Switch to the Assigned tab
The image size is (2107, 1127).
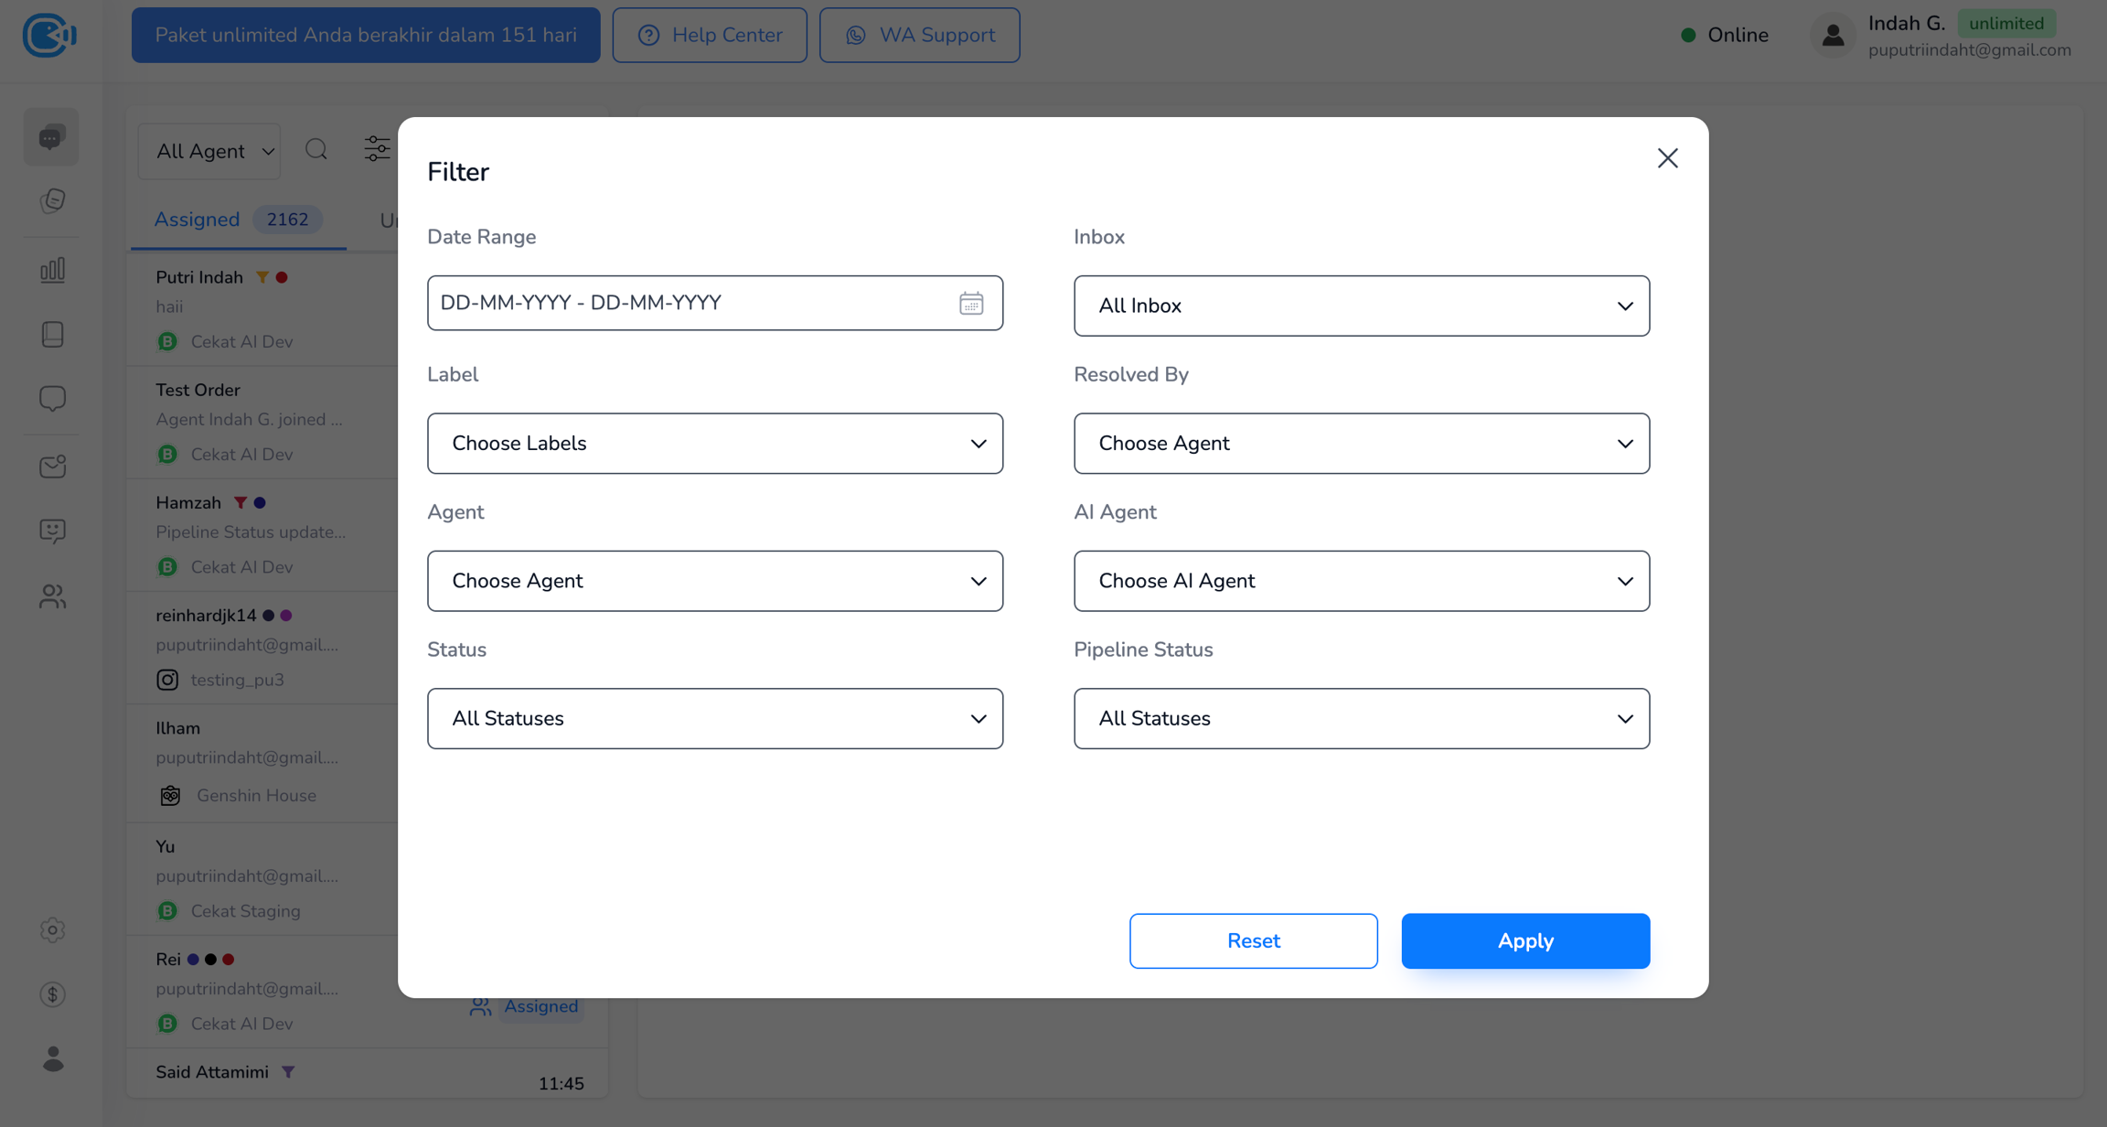[197, 220]
